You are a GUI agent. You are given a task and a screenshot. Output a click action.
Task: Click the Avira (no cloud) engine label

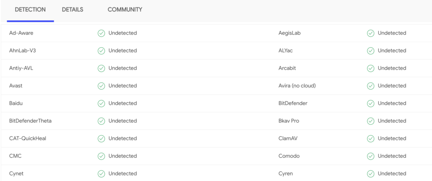click(x=297, y=86)
